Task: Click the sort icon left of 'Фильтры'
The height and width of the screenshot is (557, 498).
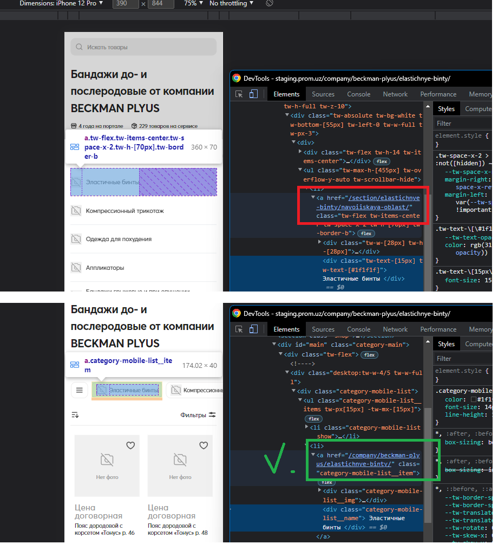Action: tap(75, 415)
